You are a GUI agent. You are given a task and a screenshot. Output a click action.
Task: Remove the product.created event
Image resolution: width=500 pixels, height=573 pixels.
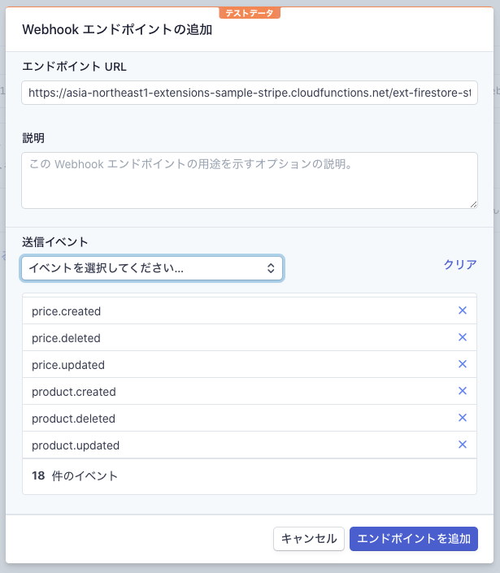pos(463,391)
